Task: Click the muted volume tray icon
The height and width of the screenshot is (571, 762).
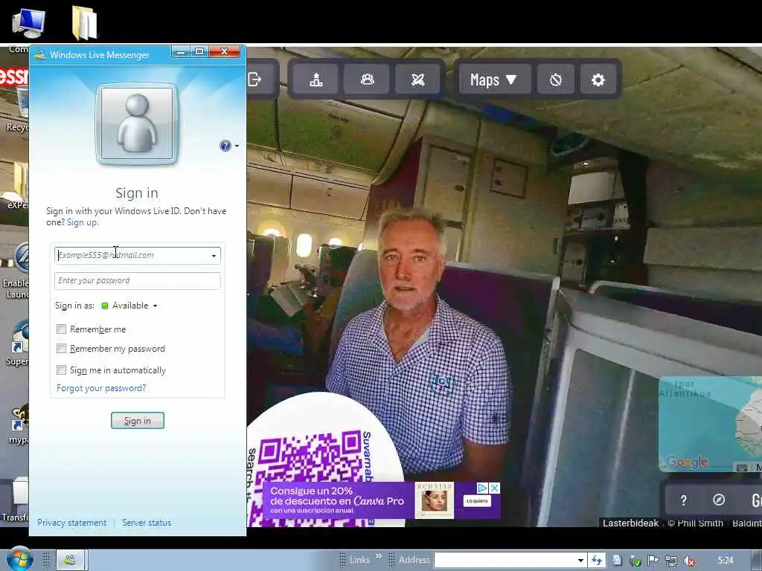Action: (x=688, y=561)
